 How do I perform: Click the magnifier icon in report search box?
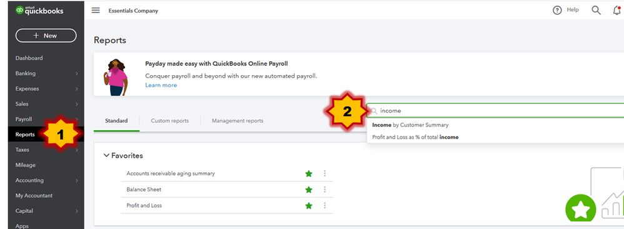[x=374, y=111]
